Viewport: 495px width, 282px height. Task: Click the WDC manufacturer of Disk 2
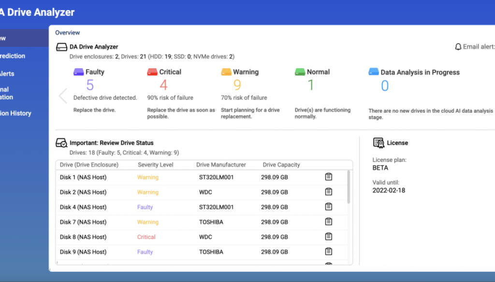[205, 192]
